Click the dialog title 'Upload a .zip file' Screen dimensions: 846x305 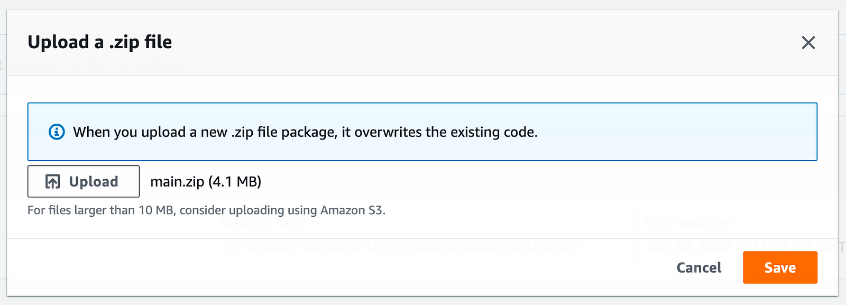tap(100, 42)
